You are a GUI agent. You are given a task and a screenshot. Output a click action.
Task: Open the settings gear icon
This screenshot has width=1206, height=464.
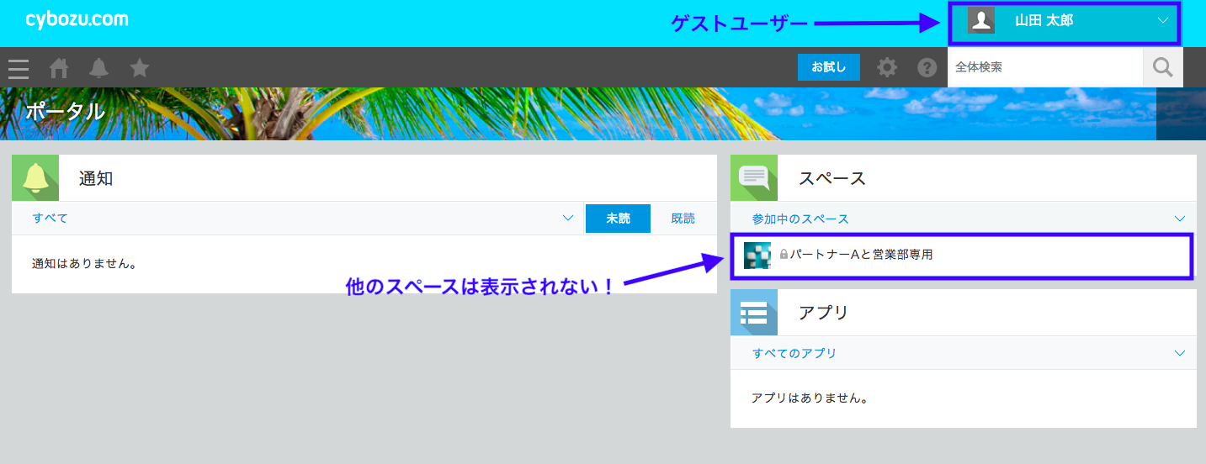(x=887, y=67)
